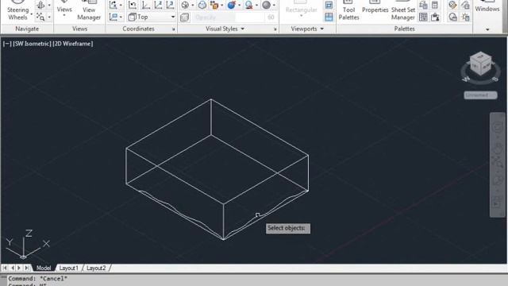The image size is (508, 286).
Task: Click the Zoom Extents icon
Action: click(x=40, y=17)
